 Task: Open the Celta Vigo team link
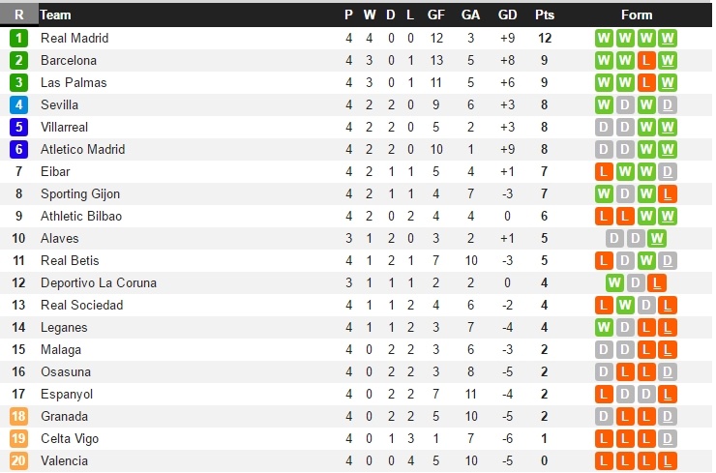click(70, 439)
